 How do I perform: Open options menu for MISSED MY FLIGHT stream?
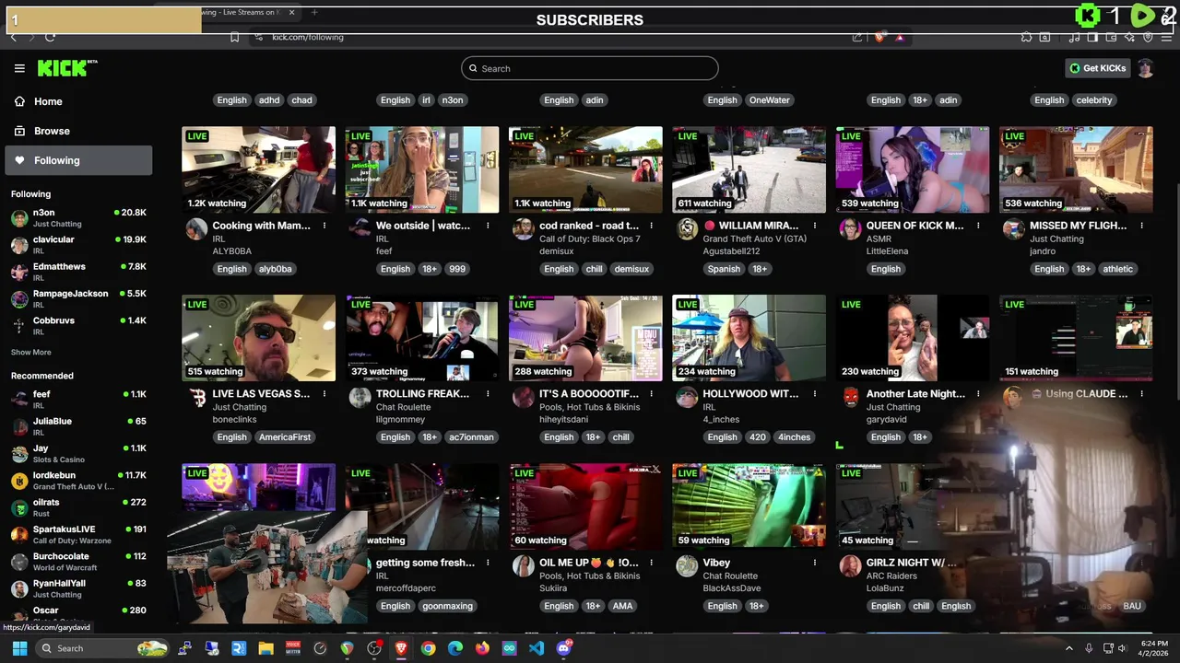(x=1141, y=226)
